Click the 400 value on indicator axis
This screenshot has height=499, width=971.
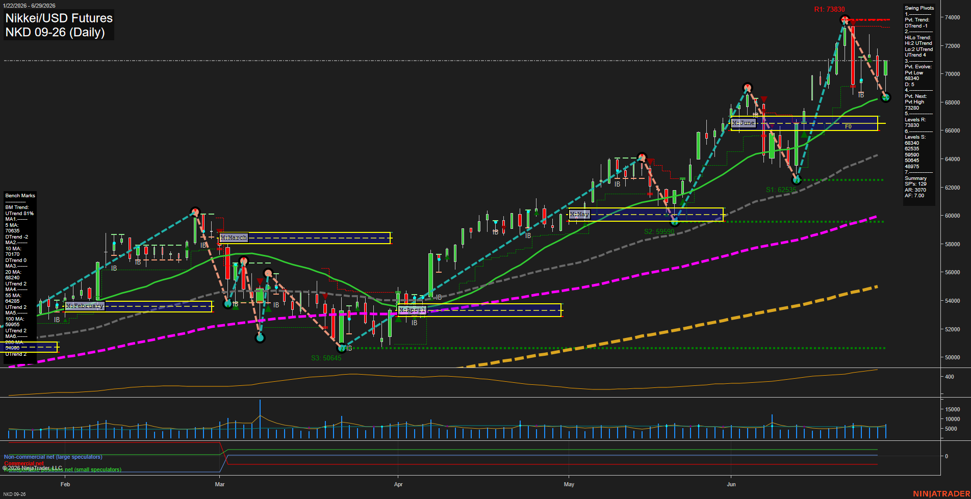[x=950, y=377]
